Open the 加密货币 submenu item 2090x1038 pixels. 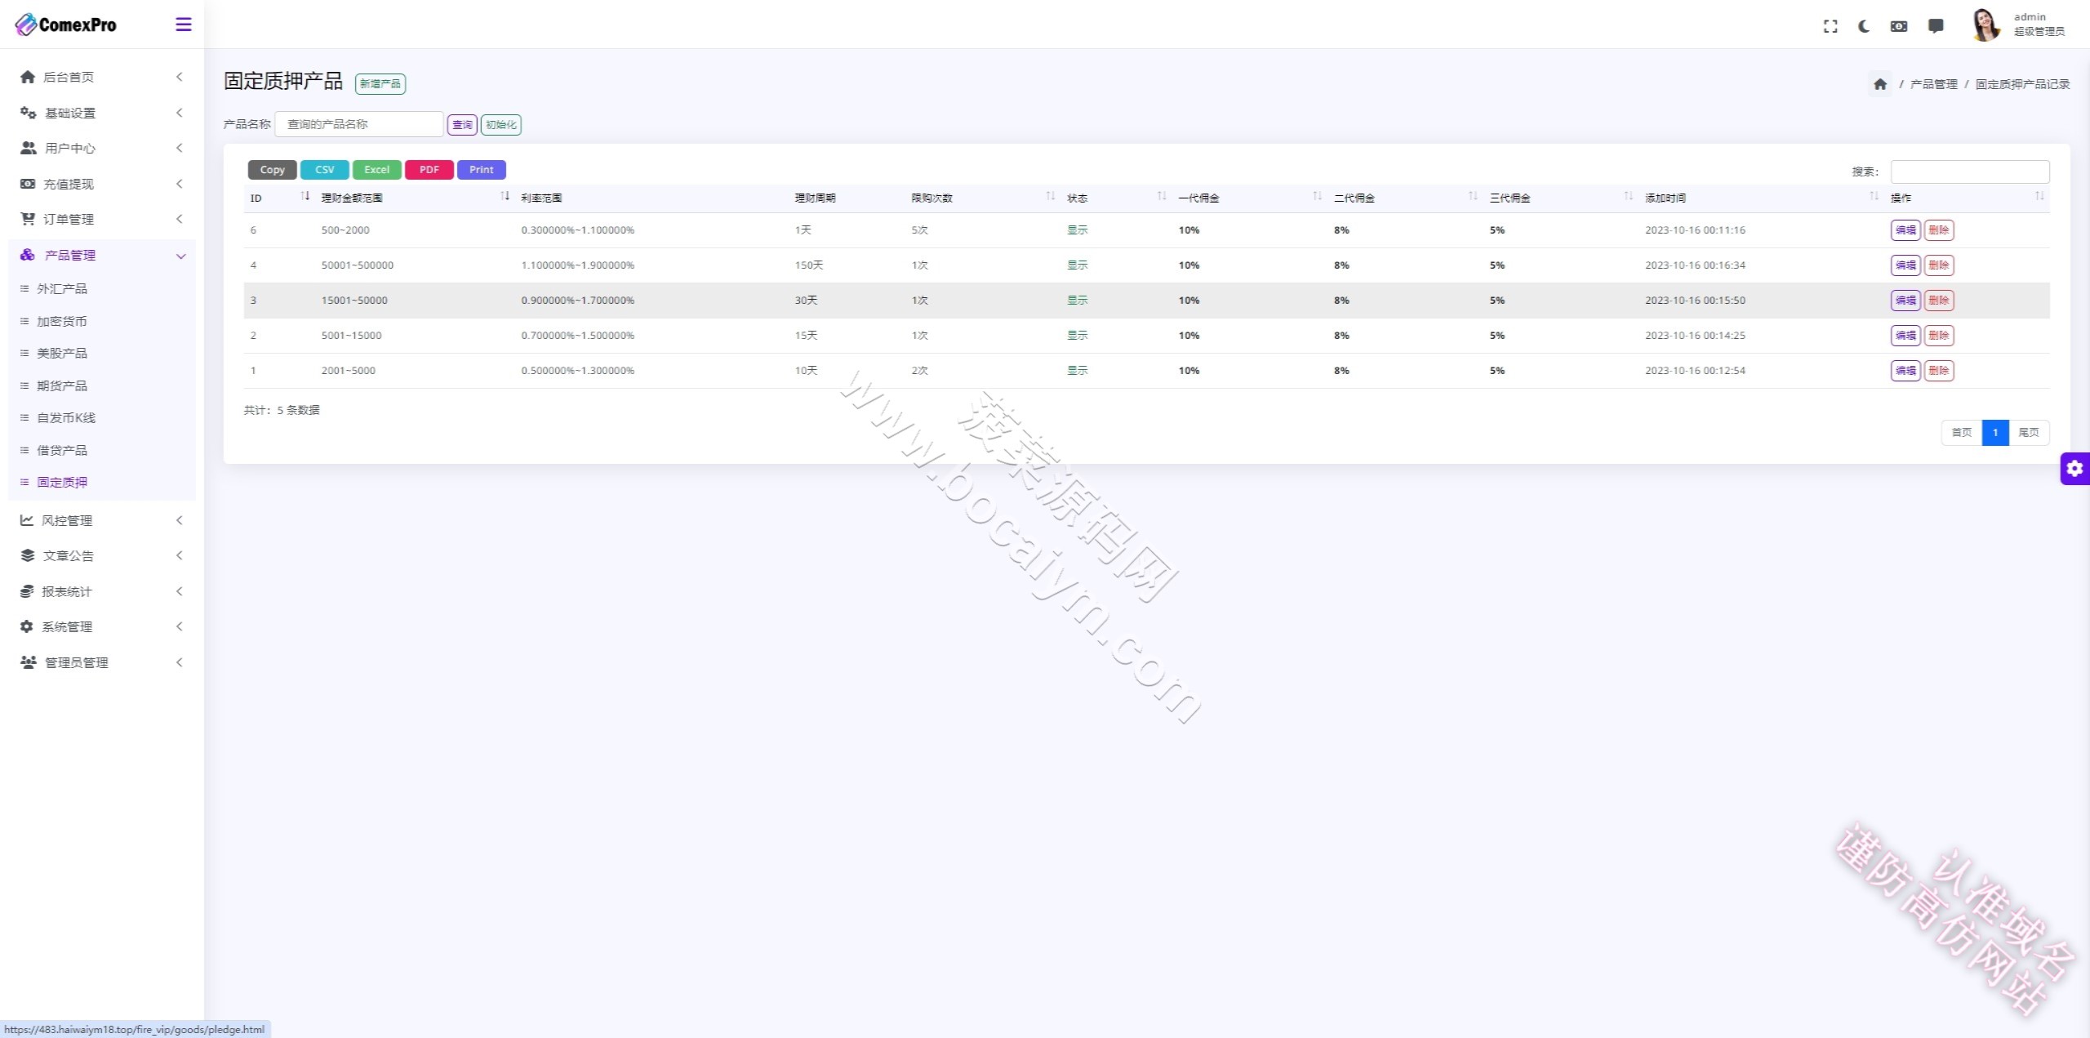62,321
